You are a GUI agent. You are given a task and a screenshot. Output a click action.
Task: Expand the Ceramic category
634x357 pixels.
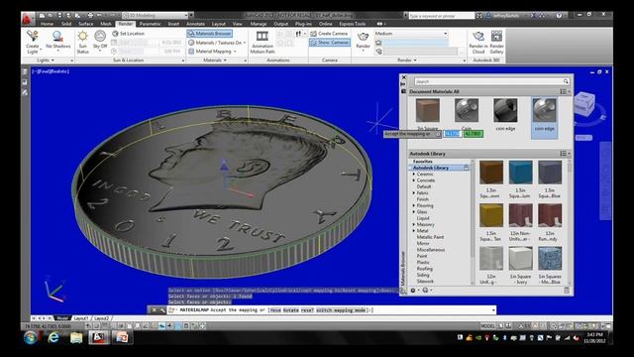coord(414,175)
